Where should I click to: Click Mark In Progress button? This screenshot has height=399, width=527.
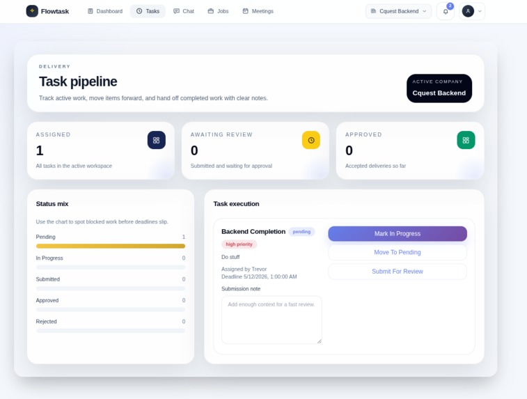[x=398, y=233]
